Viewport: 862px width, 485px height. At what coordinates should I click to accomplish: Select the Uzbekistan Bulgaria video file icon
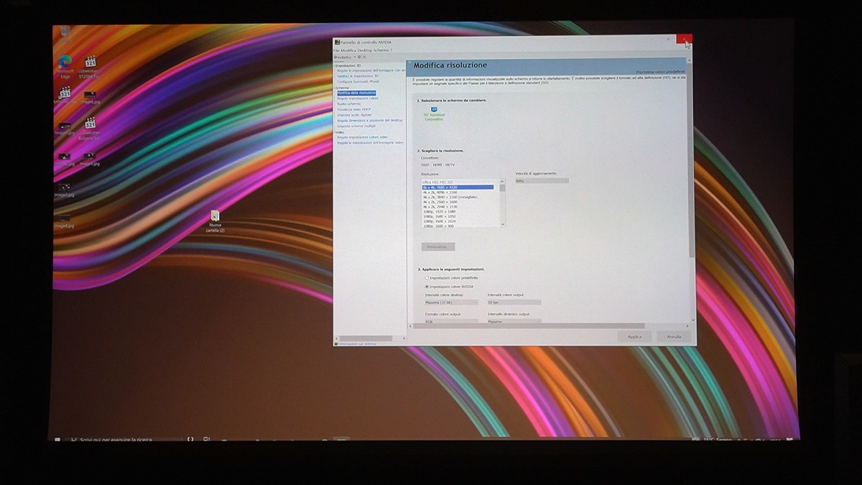point(91,127)
